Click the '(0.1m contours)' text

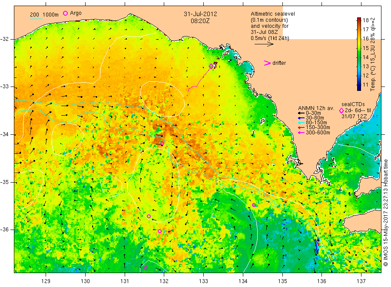point(269,20)
